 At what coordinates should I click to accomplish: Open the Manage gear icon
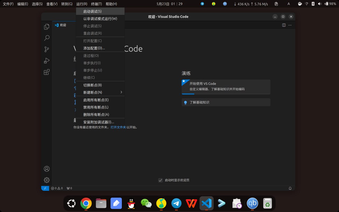click(47, 180)
